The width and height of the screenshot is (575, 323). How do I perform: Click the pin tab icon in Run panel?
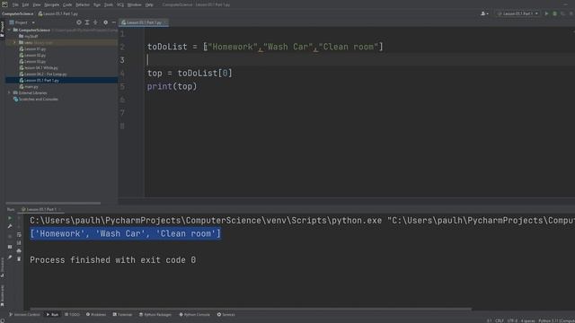10,258
